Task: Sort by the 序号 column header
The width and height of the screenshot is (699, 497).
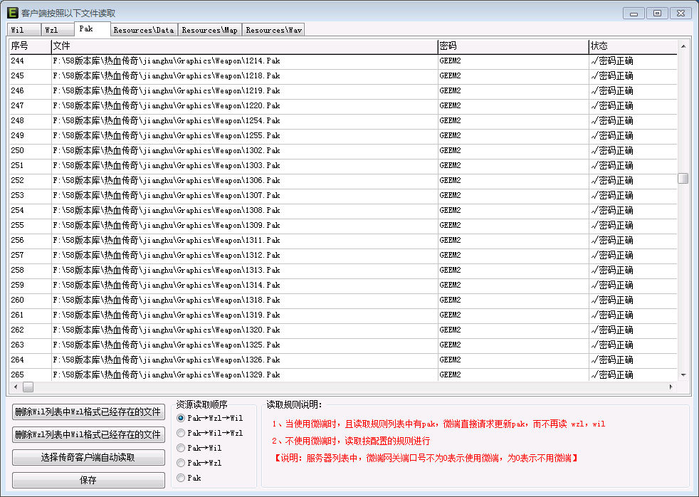Action: click(x=30, y=46)
